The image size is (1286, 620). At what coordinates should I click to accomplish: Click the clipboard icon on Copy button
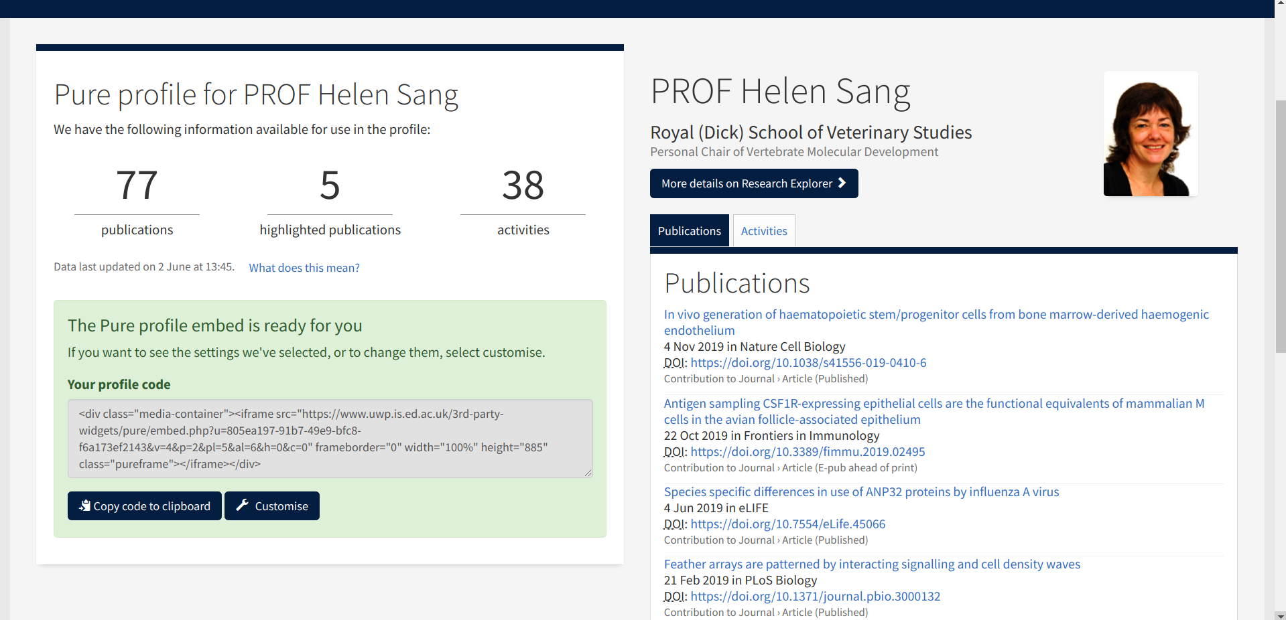coord(84,506)
